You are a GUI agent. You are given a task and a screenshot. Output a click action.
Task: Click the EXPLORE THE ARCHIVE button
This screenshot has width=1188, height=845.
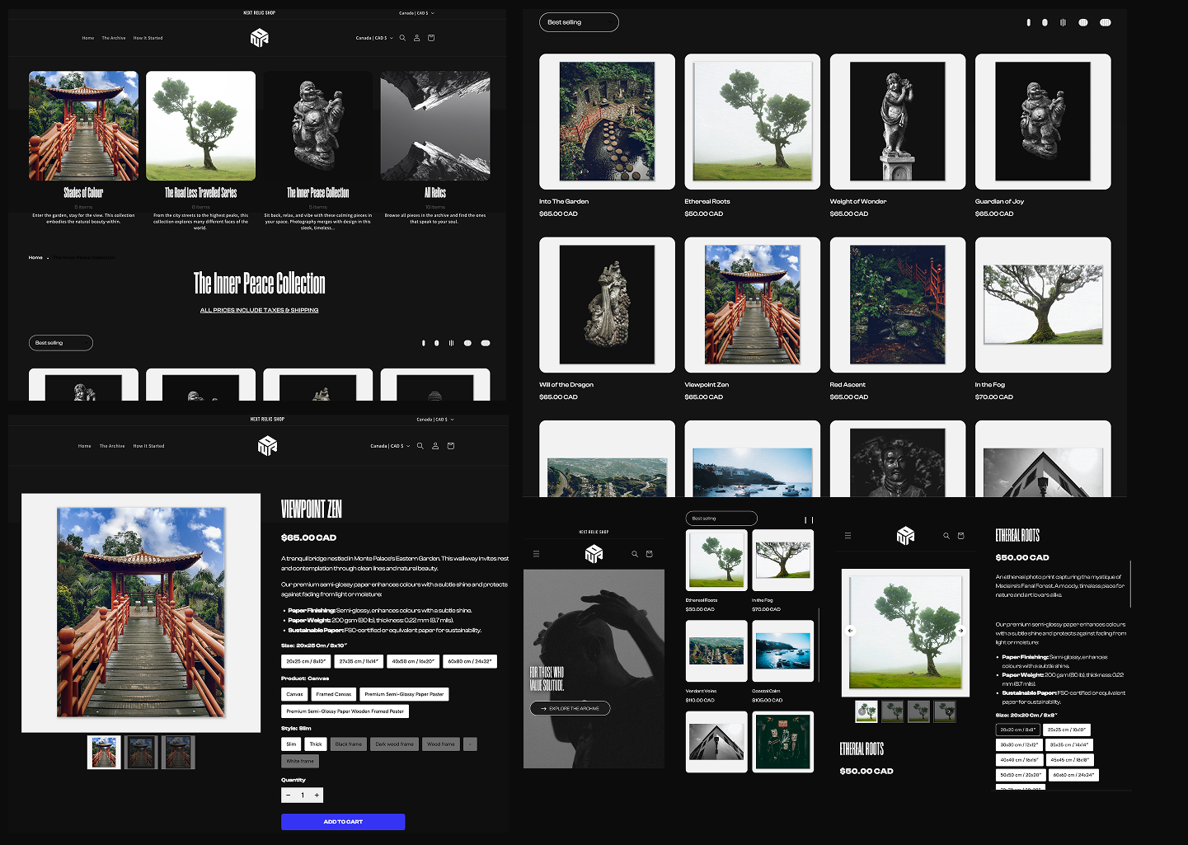click(569, 708)
